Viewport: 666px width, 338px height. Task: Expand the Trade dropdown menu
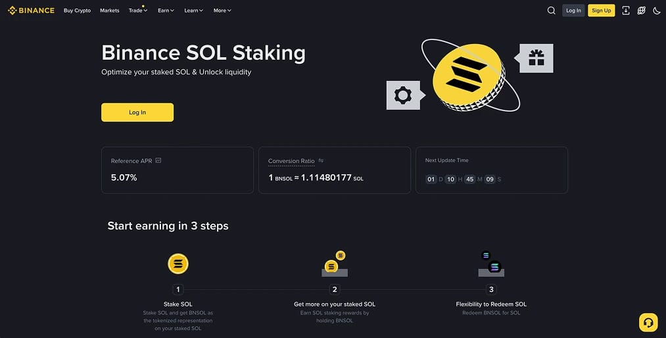pos(138,11)
